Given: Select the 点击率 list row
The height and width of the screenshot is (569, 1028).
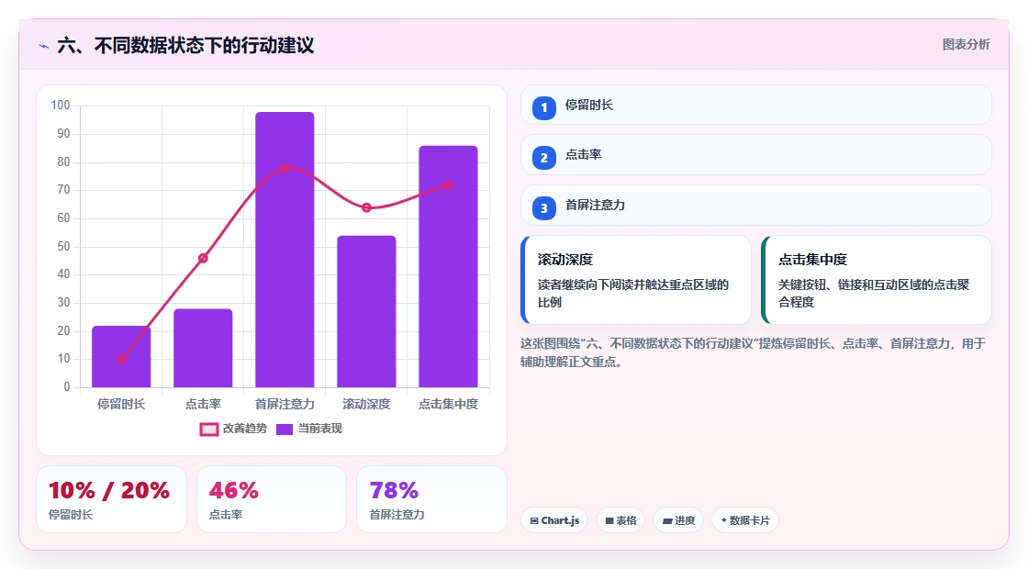Looking at the screenshot, I should pyautogui.click(x=756, y=155).
